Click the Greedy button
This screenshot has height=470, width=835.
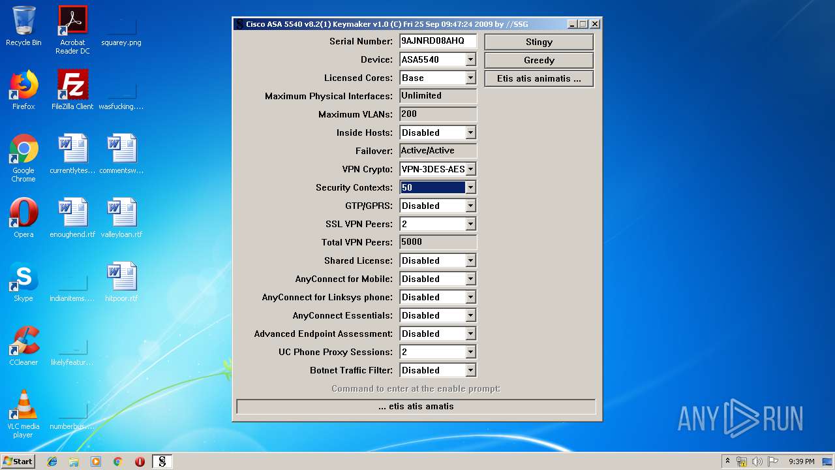click(539, 60)
